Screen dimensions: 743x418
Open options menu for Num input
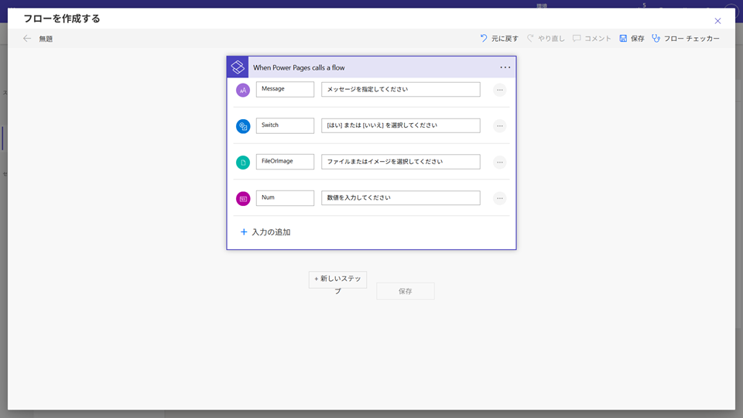pyautogui.click(x=500, y=198)
